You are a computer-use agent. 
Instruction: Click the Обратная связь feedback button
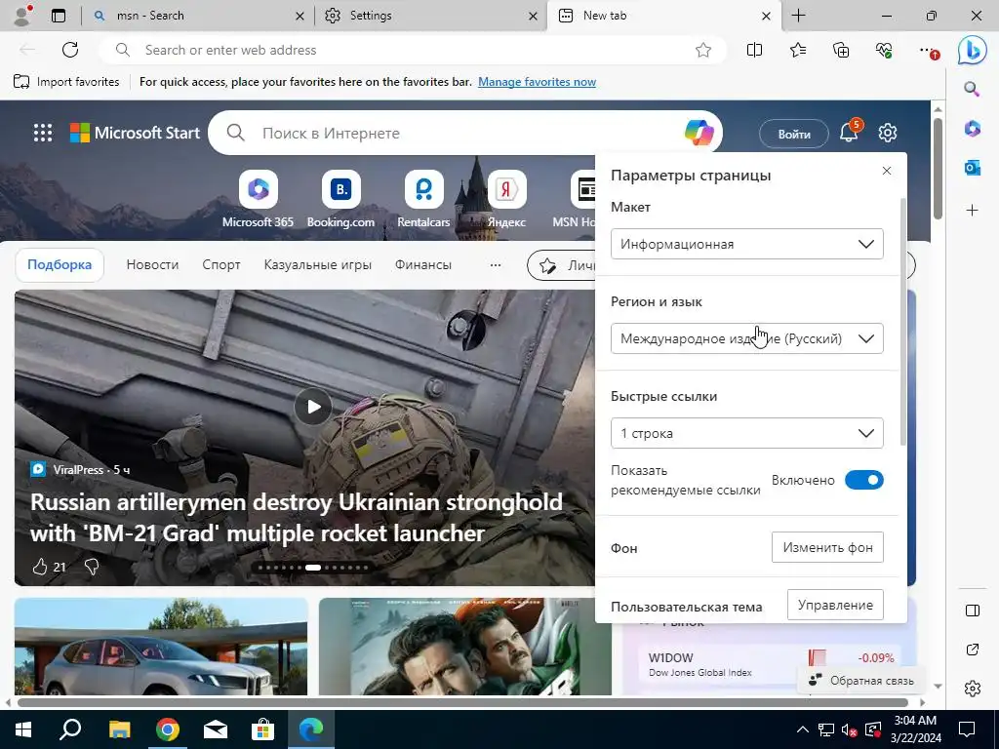coord(860,680)
